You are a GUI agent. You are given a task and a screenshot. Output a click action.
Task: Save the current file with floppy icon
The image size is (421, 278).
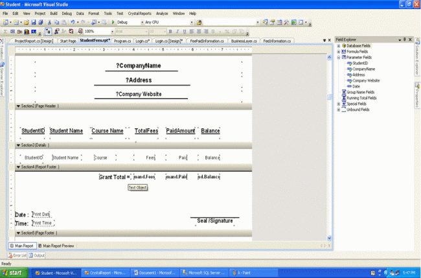pyautogui.click(x=34, y=22)
